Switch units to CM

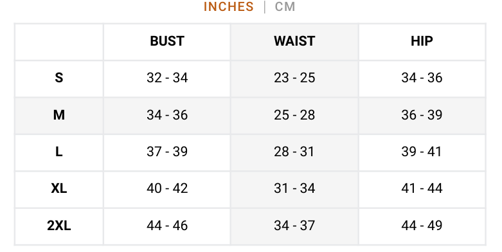(x=285, y=6)
